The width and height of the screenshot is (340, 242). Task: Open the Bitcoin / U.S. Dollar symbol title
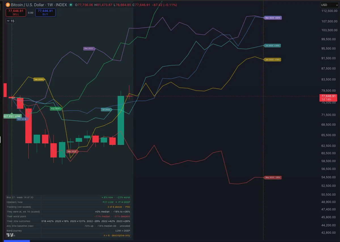point(39,5)
